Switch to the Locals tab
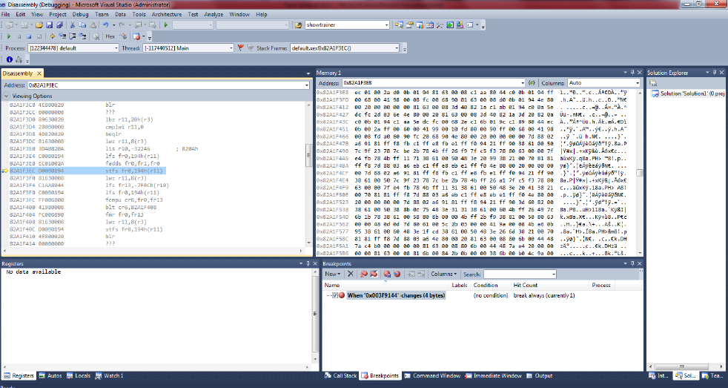Screen dimensions: 728x388 tap(79, 376)
